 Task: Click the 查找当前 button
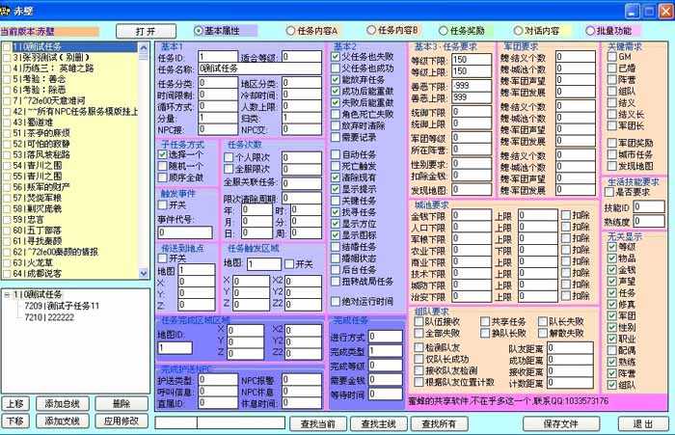pyautogui.click(x=317, y=422)
